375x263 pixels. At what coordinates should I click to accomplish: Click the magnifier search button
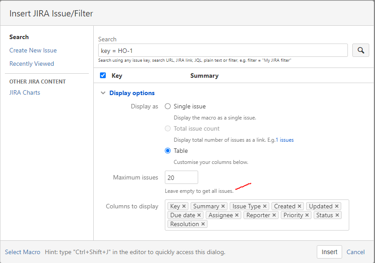(x=361, y=50)
